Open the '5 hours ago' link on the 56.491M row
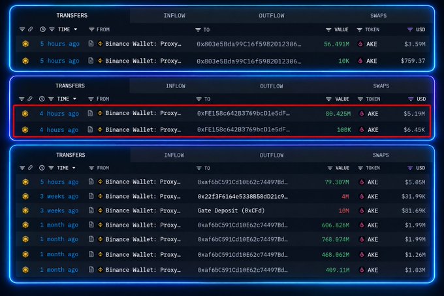The width and height of the screenshot is (444, 296). [60, 44]
